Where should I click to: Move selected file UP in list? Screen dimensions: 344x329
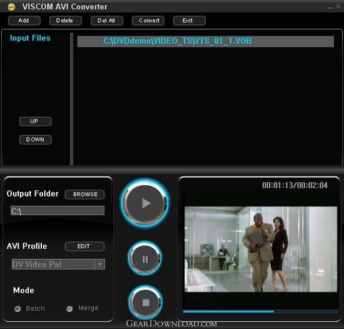[35, 121]
